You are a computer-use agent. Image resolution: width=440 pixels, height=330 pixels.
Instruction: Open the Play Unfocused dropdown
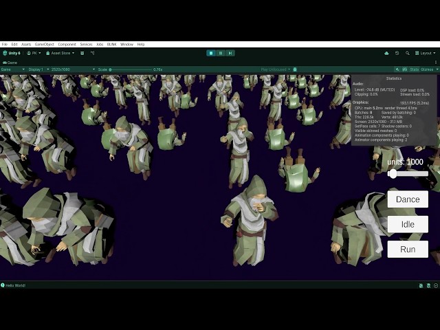coord(275,69)
